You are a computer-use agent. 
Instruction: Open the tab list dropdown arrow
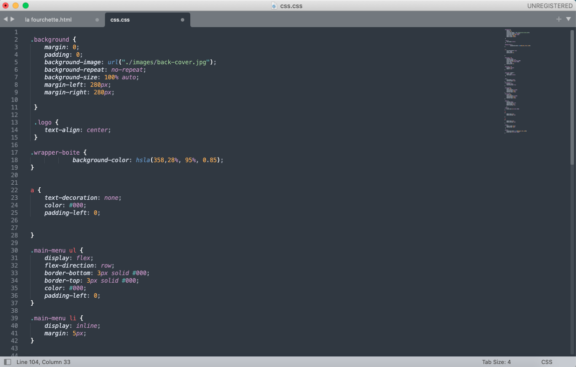[568, 19]
